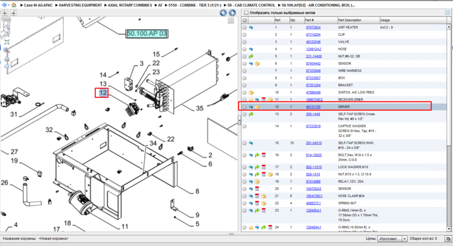Select the BRACKET row description
Image resolution: width=453 pixels, height=246 pixels.
pos(345,85)
